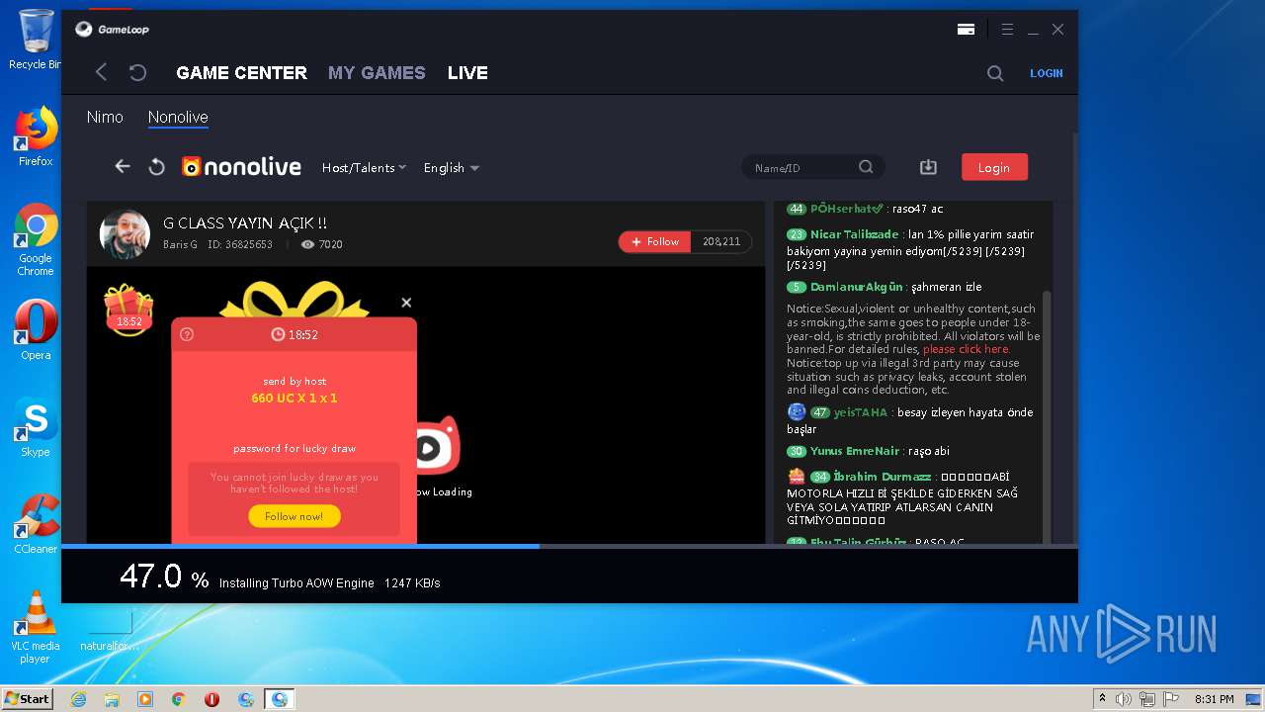Launch Google Chrome desktop shortcut

pyautogui.click(x=36, y=240)
